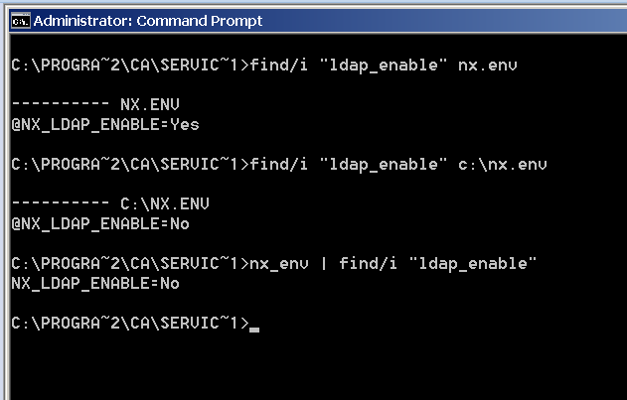
Task: Click the C:\NX.ENV header output line
Action: click(x=110, y=203)
